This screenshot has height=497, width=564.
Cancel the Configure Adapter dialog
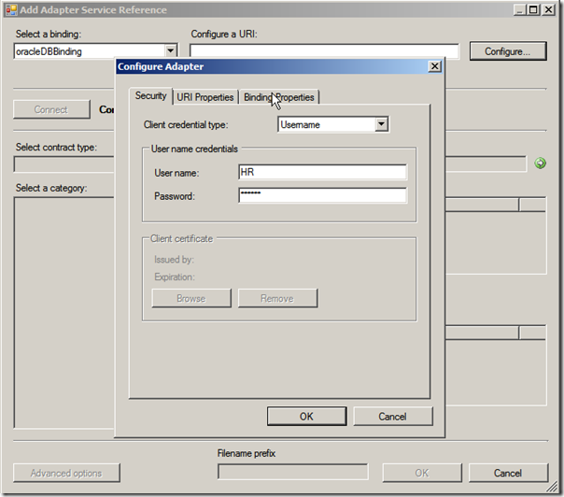coord(392,417)
